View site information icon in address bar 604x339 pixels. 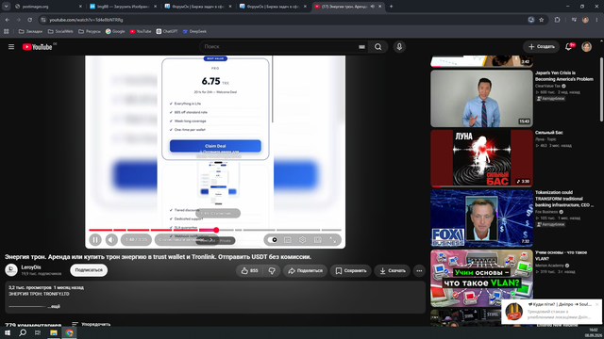coord(43,20)
